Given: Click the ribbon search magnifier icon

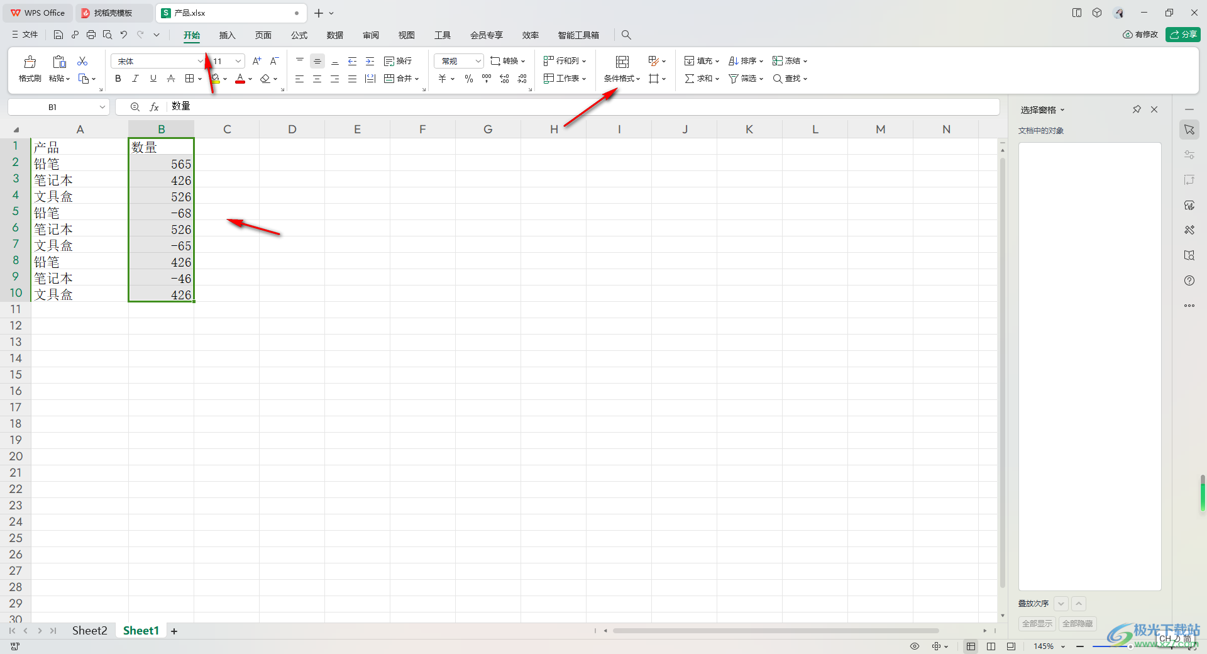Looking at the screenshot, I should tap(626, 35).
